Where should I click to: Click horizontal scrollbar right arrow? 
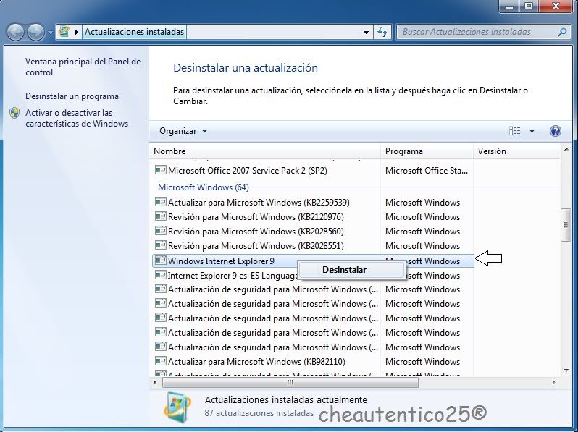pyautogui.click(x=553, y=382)
